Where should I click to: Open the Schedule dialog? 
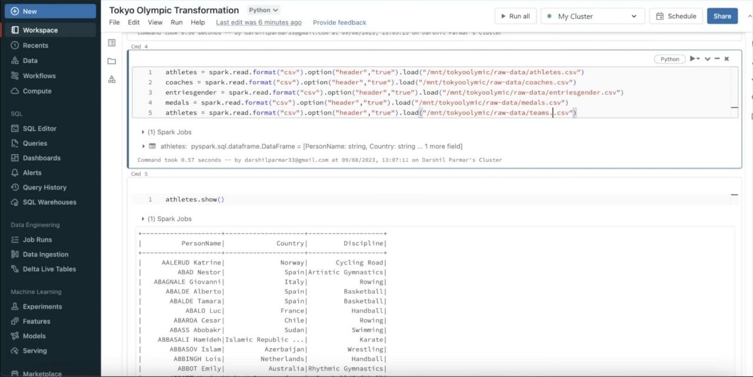tap(676, 16)
